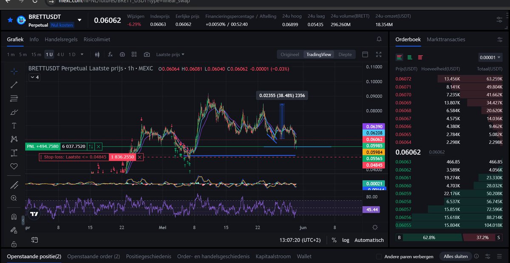Open the Handelsregels tab
The height and width of the screenshot is (263, 510).
point(61,39)
